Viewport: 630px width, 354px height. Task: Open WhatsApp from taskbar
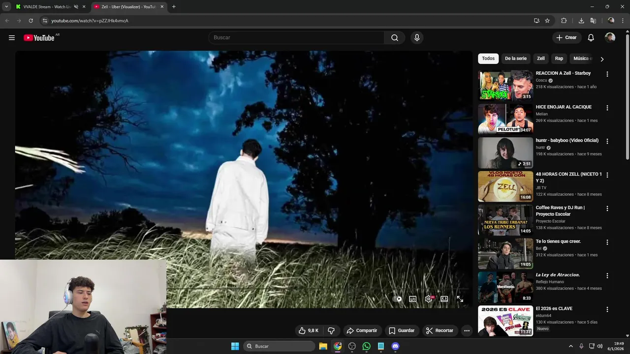pyautogui.click(x=366, y=346)
